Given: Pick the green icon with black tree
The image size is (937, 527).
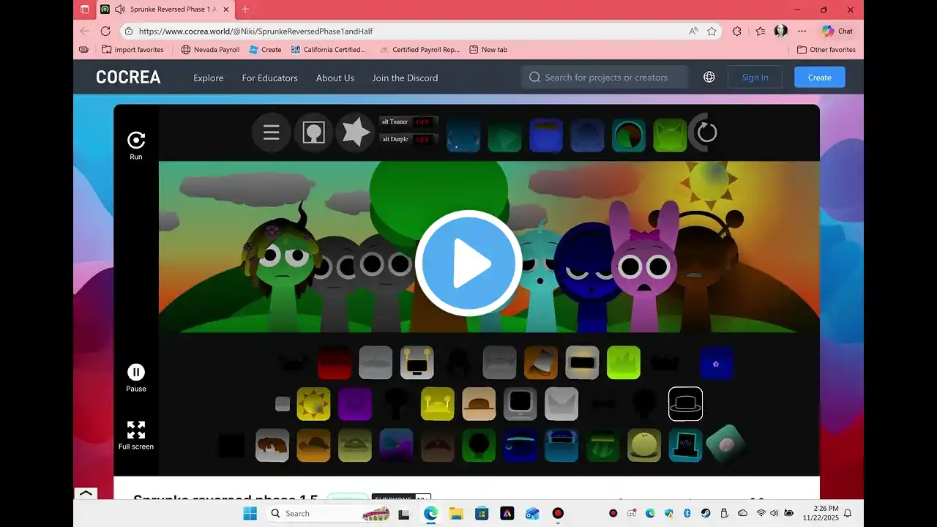Looking at the screenshot, I should (x=479, y=445).
